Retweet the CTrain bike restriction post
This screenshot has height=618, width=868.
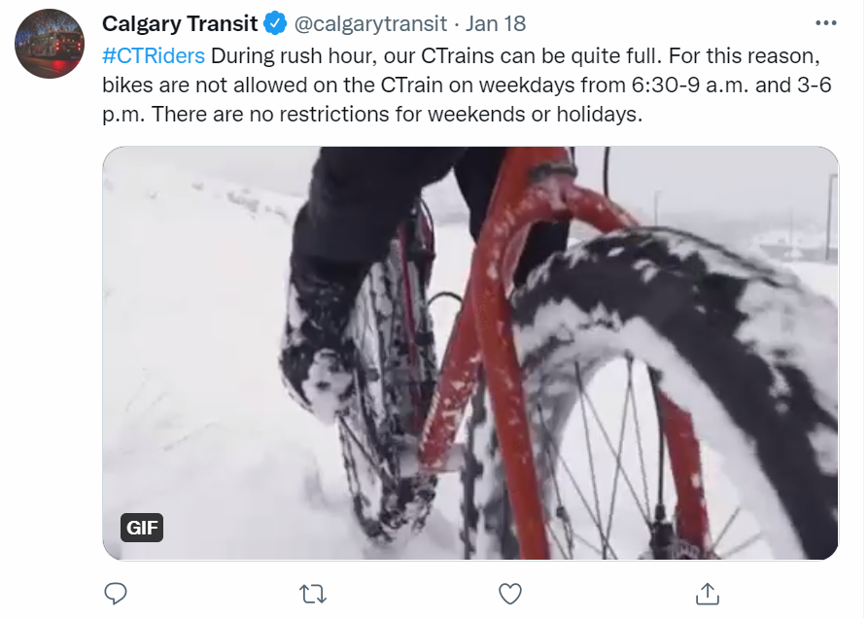point(312,593)
